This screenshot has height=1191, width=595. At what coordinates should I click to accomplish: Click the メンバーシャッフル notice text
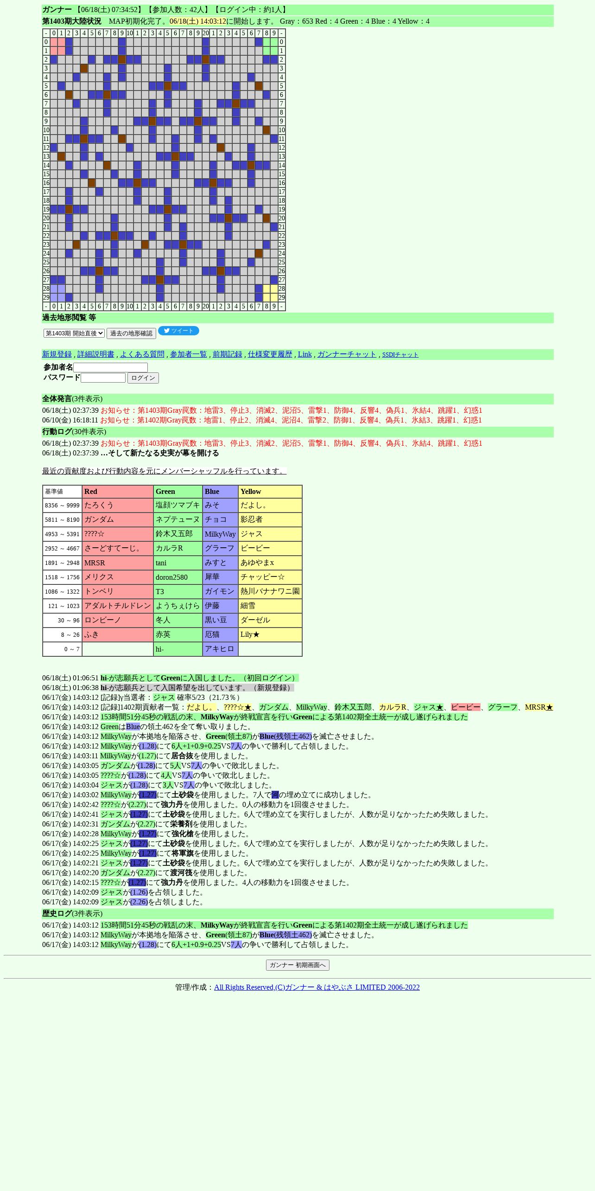(x=165, y=471)
